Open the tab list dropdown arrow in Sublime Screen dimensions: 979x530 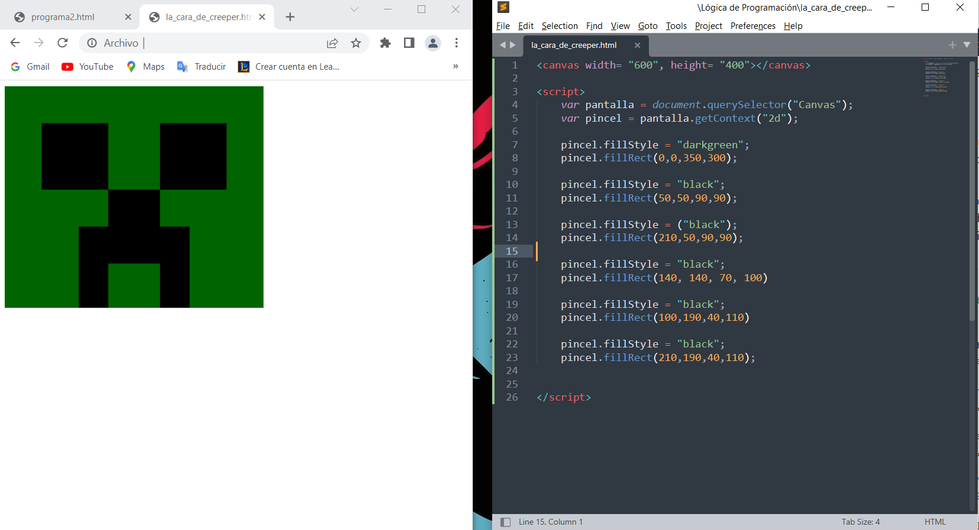pos(967,45)
